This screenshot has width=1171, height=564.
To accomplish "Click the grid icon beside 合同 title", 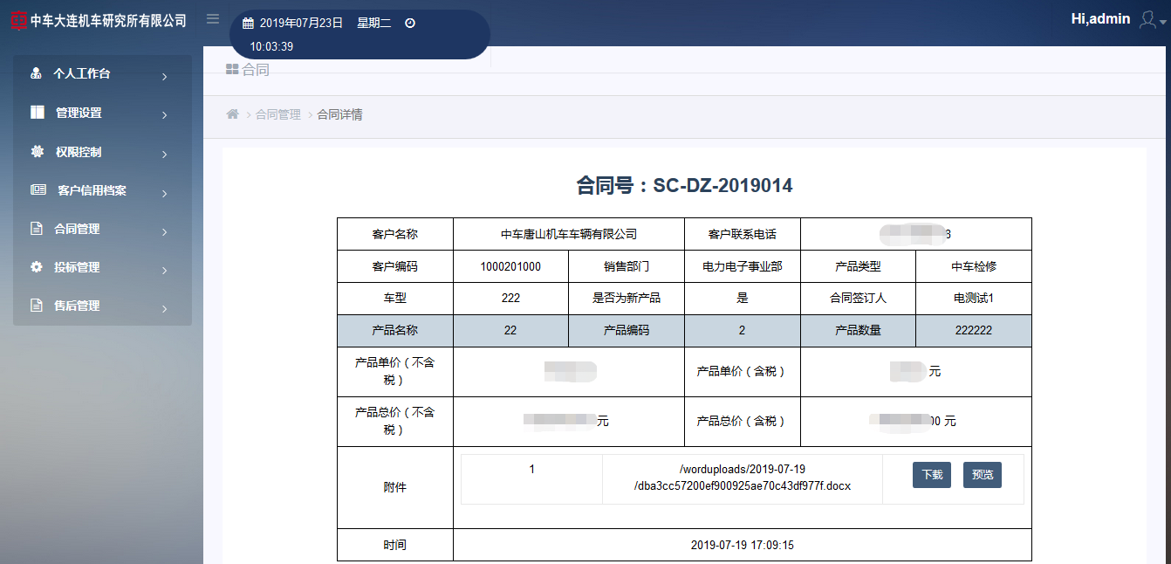I will click(232, 70).
